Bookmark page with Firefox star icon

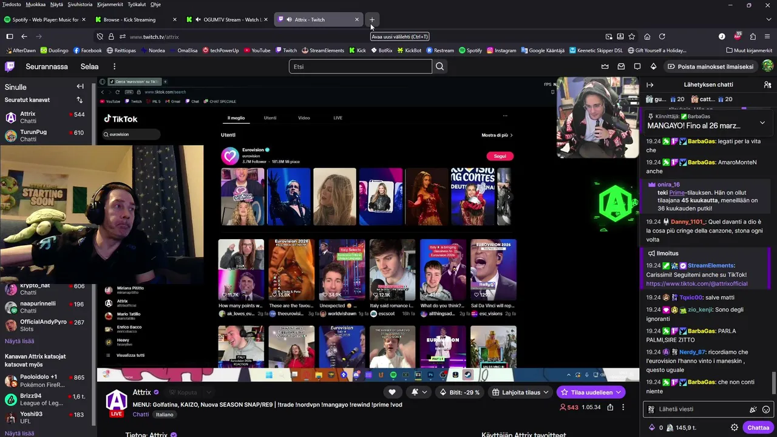(632, 36)
